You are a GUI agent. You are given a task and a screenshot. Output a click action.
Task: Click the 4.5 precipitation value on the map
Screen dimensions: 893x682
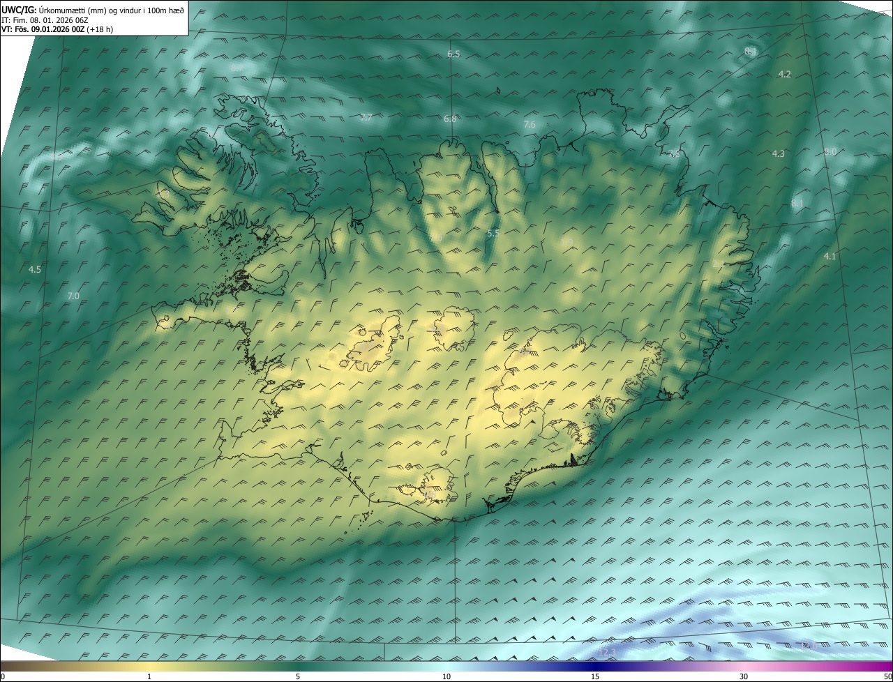(x=35, y=269)
